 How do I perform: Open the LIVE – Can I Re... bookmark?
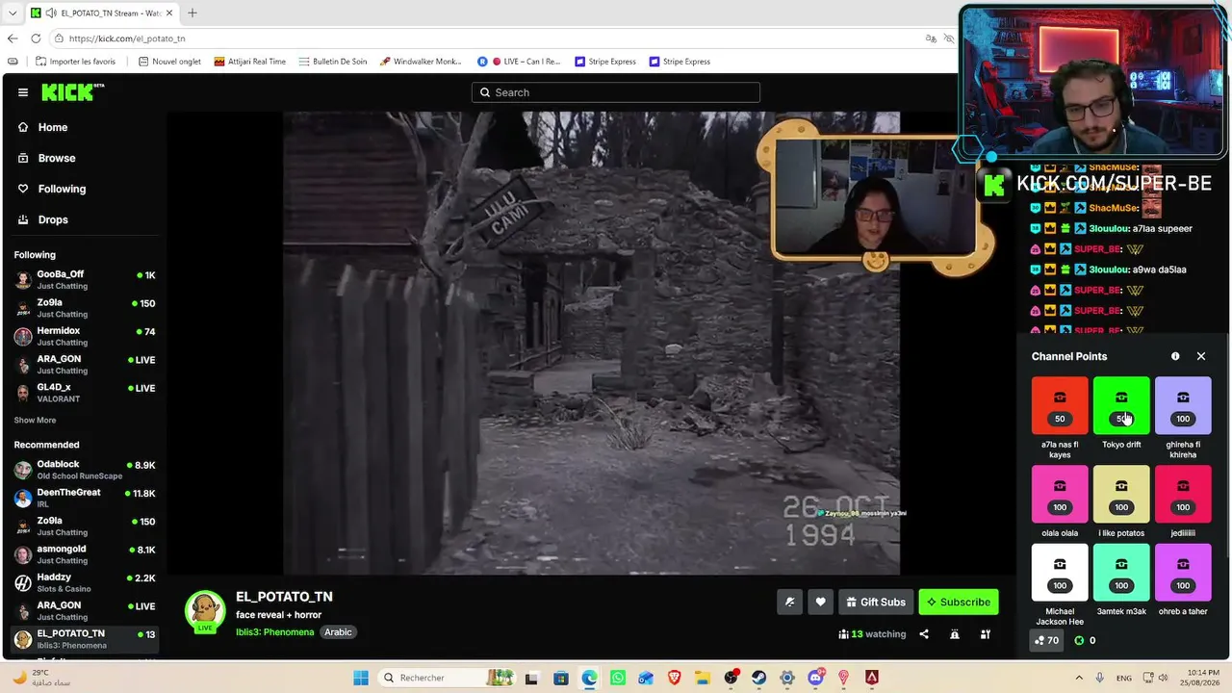pos(519,62)
